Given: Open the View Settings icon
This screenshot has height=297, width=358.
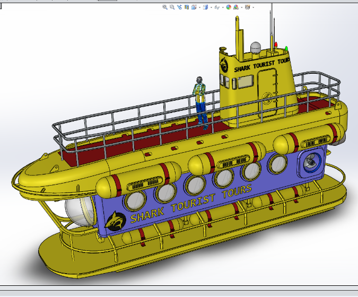Looking at the screenshot, I should click(x=248, y=7).
